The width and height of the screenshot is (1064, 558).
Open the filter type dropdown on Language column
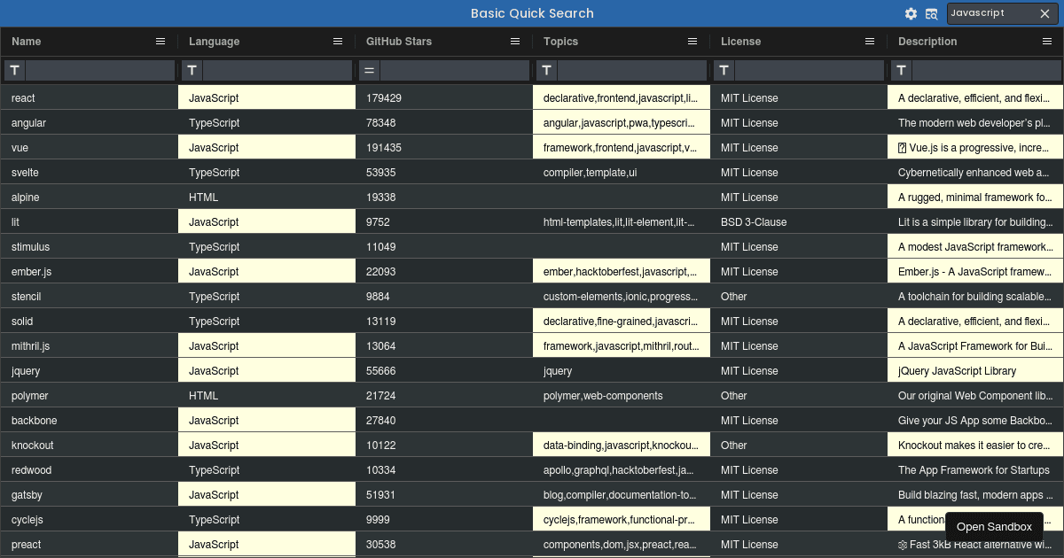coord(192,70)
